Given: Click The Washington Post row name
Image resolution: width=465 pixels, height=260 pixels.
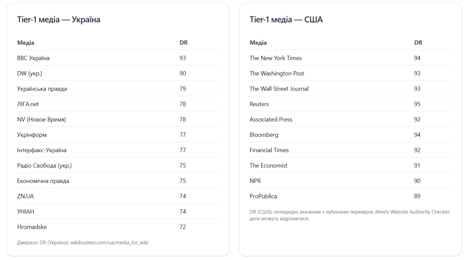Looking at the screenshot, I should pyautogui.click(x=277, y=73).
